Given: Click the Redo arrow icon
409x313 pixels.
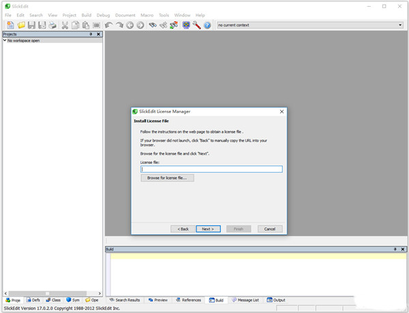Looking at the screenshot, I should pyautogui.click(x=119, y=25).
